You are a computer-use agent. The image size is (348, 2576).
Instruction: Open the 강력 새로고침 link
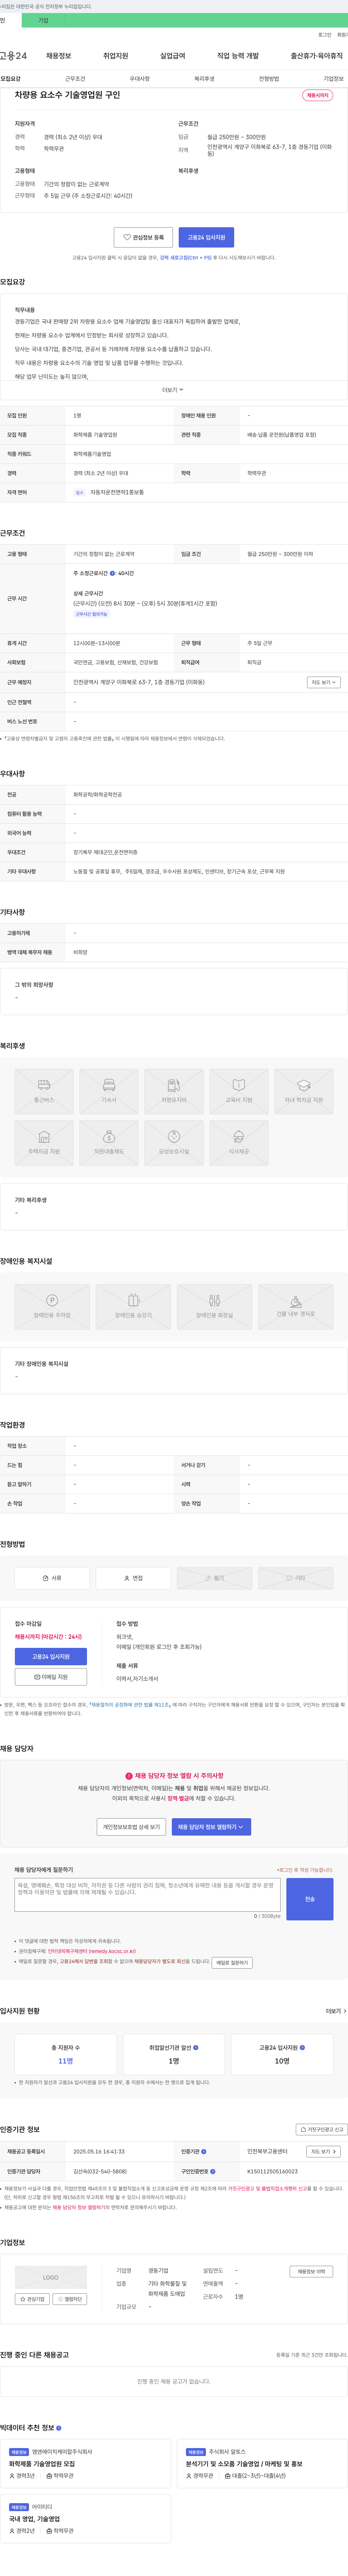(x=186, y=258)
